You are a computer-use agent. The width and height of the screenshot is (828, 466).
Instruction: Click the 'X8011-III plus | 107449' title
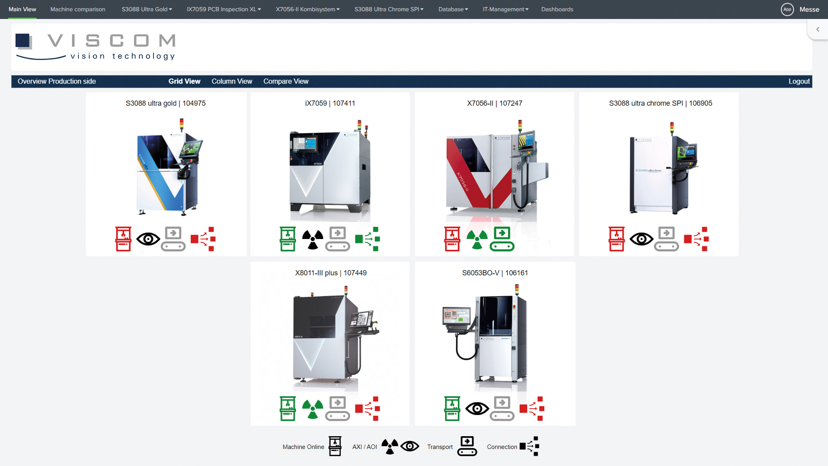point(331,273)
